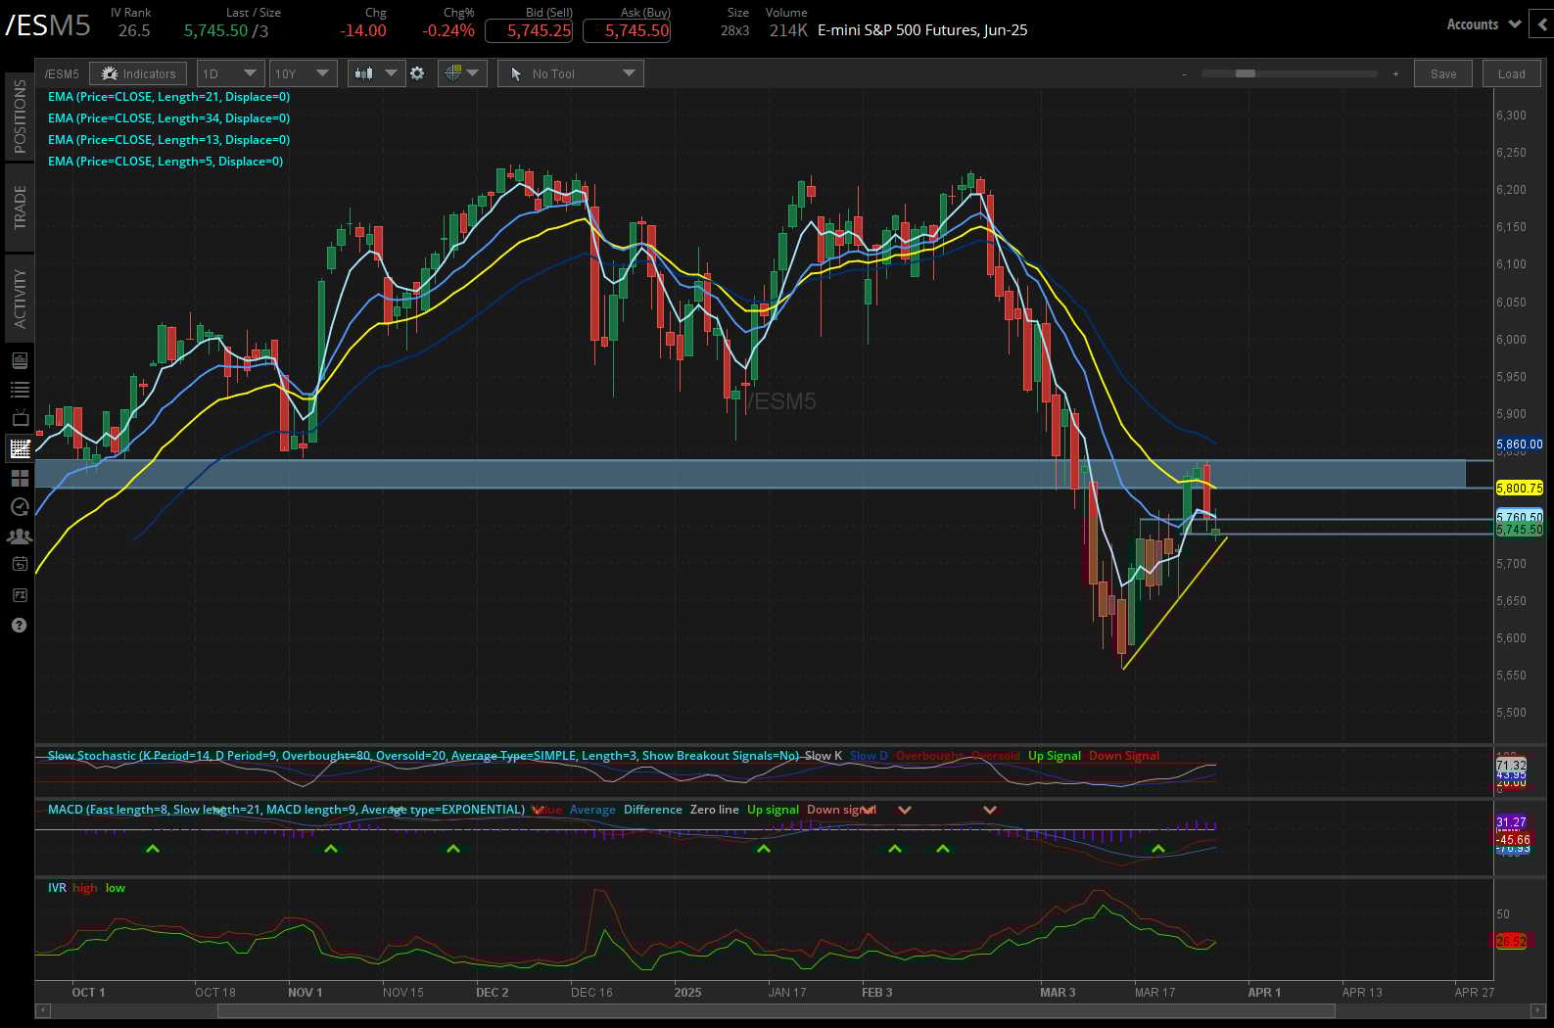Screen dimensions: 1554x1028
Task: Switch to the TRADE tab
Action: click(x=20, y=208)
